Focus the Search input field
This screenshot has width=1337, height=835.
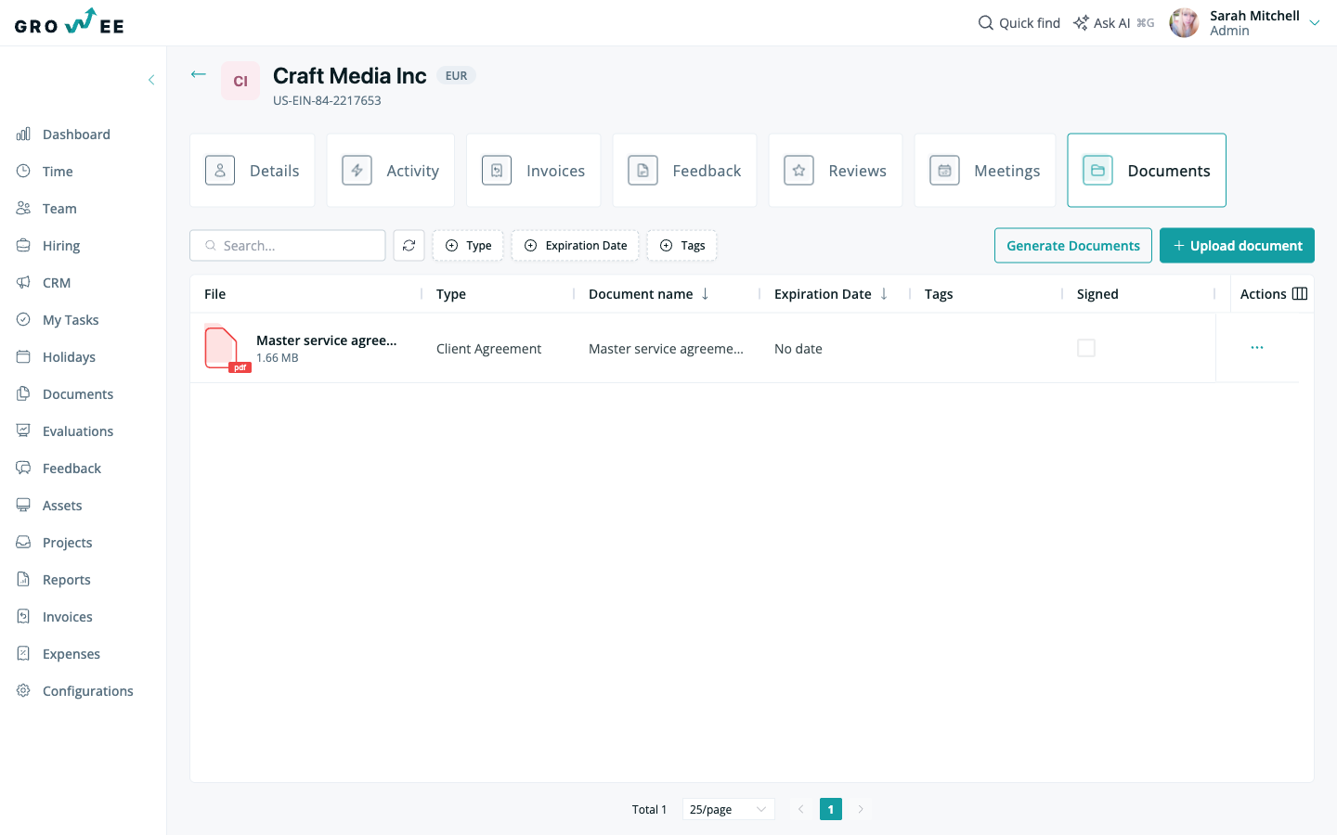(288, 246)
